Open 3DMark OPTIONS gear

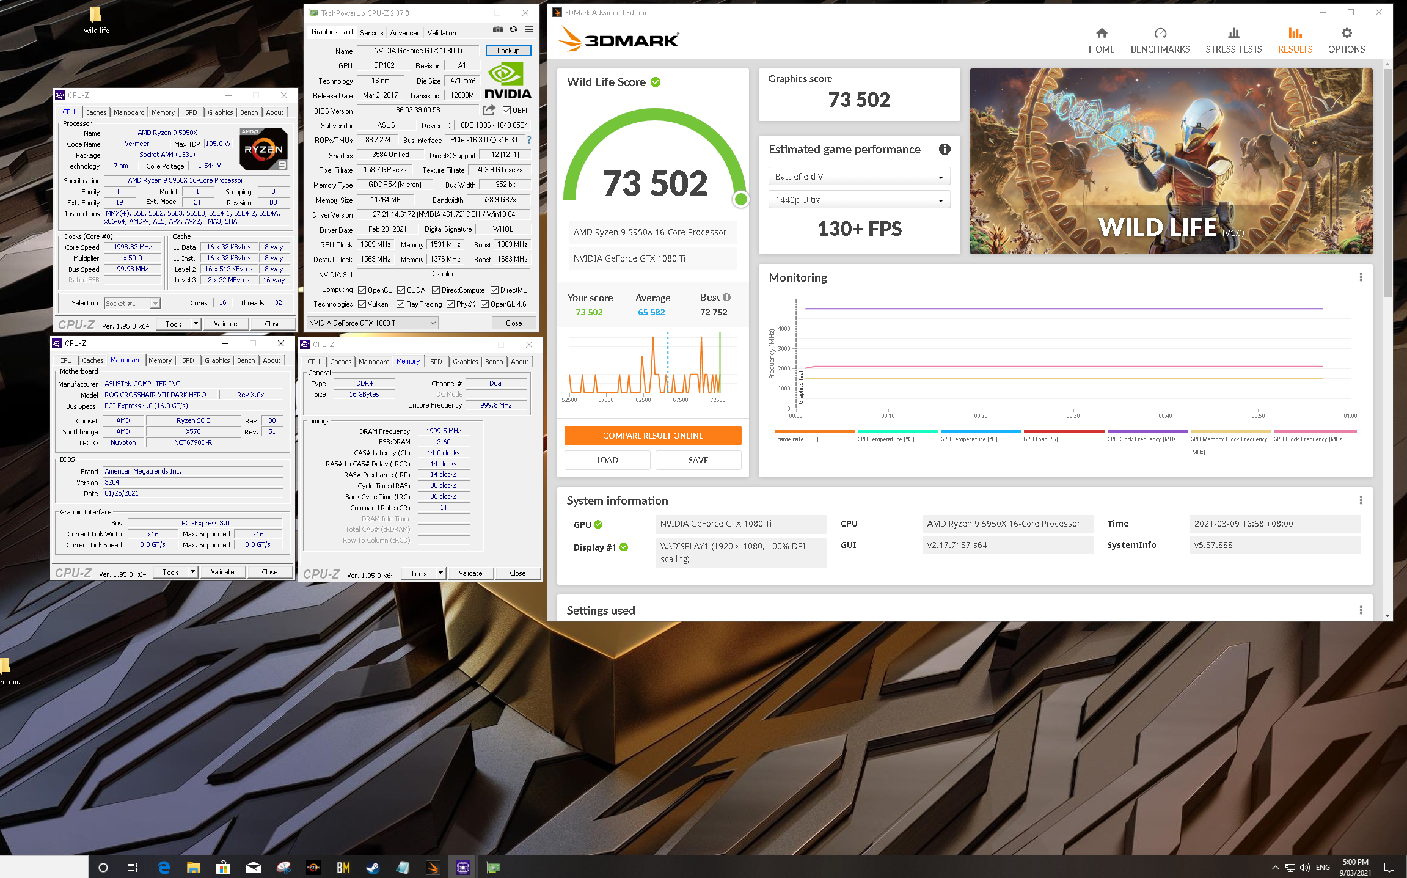[x=1346, y=40]
